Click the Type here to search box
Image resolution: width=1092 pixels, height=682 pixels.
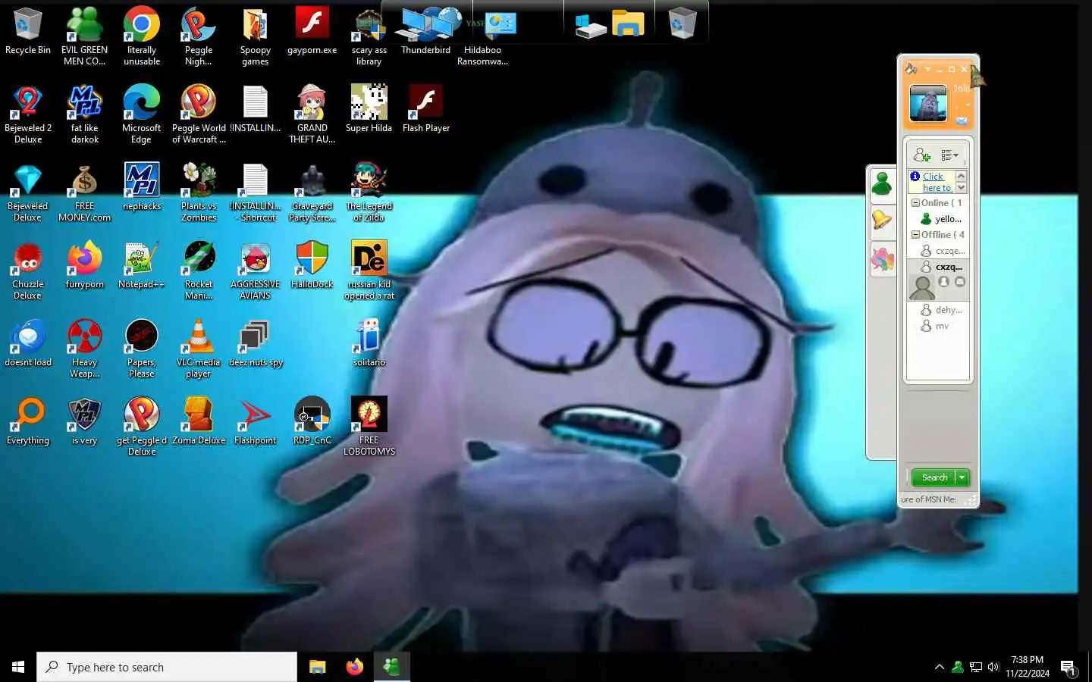pyautogui.click(x=167, y=667)
